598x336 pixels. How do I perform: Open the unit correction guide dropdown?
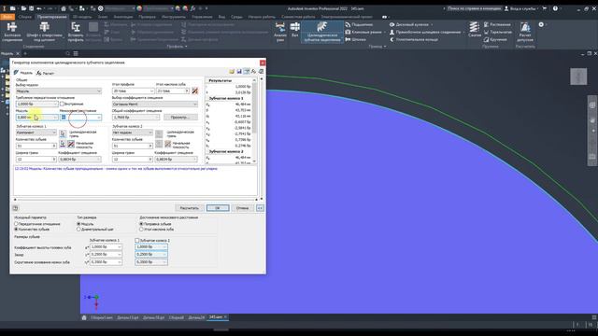click(155, 104)
